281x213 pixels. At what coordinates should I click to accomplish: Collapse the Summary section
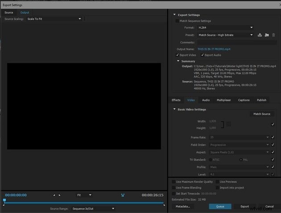point(178,61)
